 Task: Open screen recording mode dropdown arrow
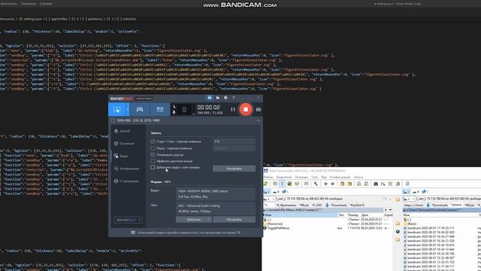pyautogui.click(x=128, y=110)
